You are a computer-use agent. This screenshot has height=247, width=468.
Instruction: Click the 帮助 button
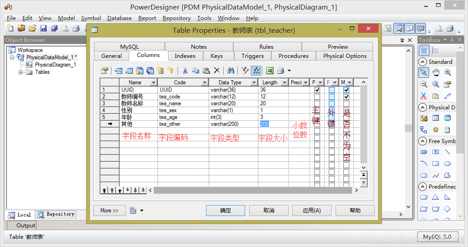355,211
